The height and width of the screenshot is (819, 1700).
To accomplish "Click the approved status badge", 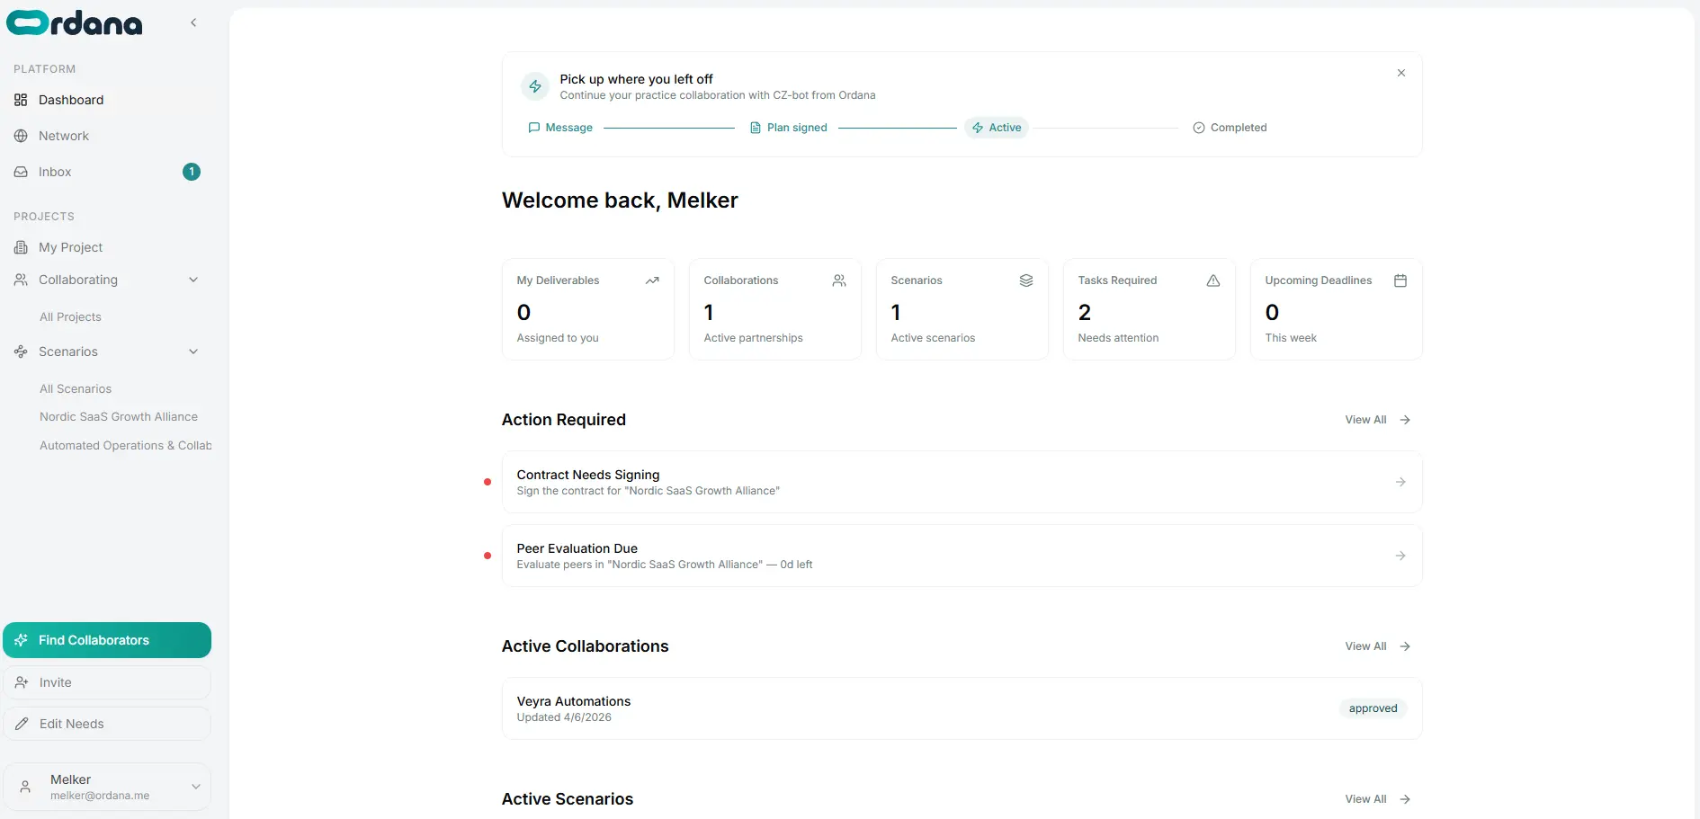I will pyautogui.click(x=1373, y=708).
